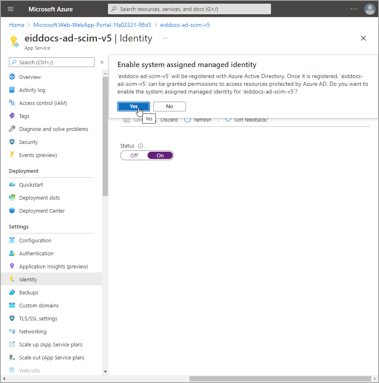Click the Deployment Center cube icon
Viewport: 379px width, 383px height.
(x=12, y=211)
